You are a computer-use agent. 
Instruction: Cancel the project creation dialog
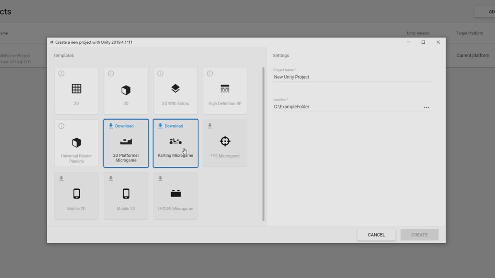[x=376, y=234]
